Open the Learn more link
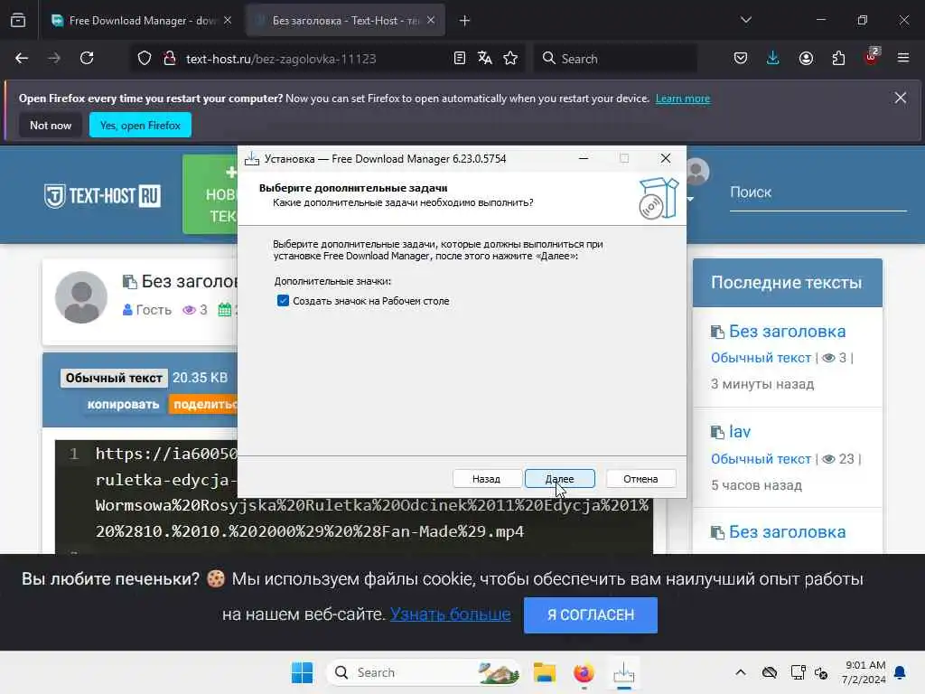 click(x=683, y=98)
